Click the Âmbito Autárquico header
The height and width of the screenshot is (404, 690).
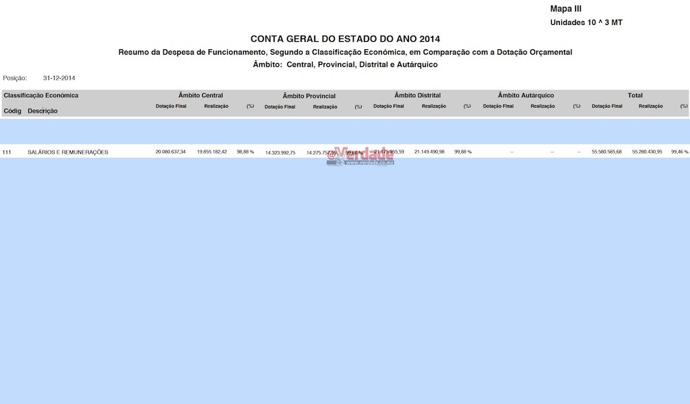tap(526, 96)
